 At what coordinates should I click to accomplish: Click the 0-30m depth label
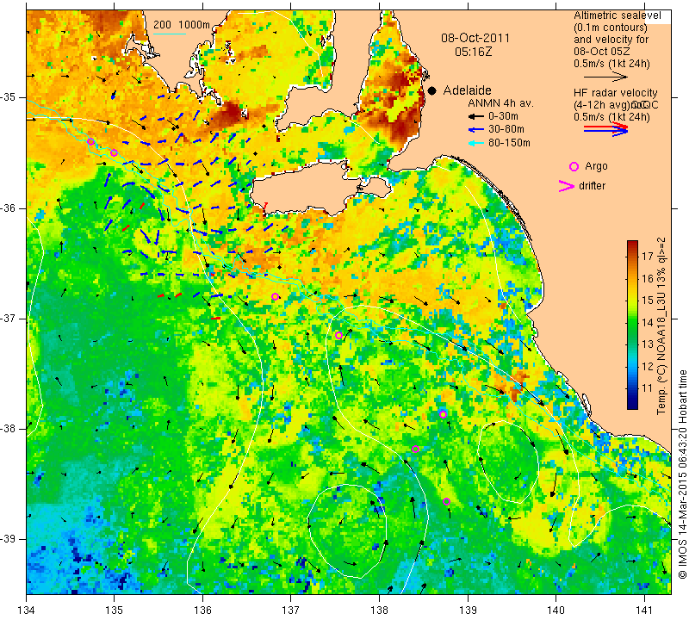(x=503, y=116)
